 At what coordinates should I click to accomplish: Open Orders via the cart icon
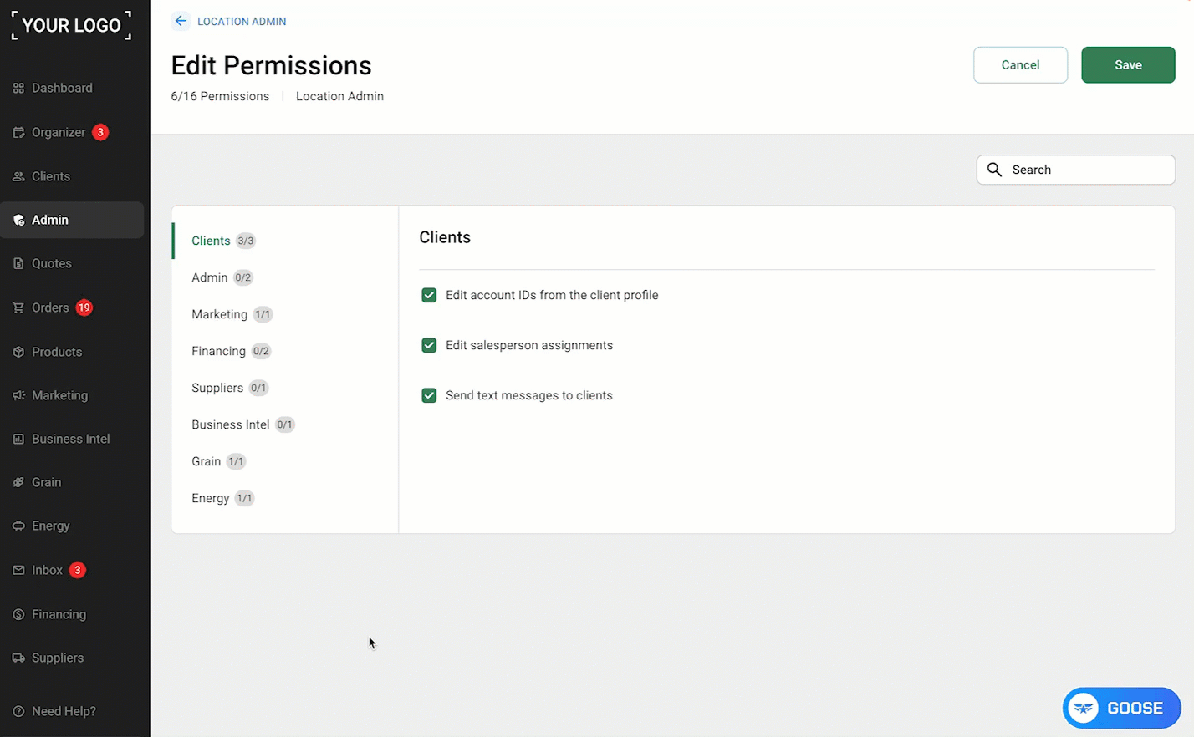[18, 308]
